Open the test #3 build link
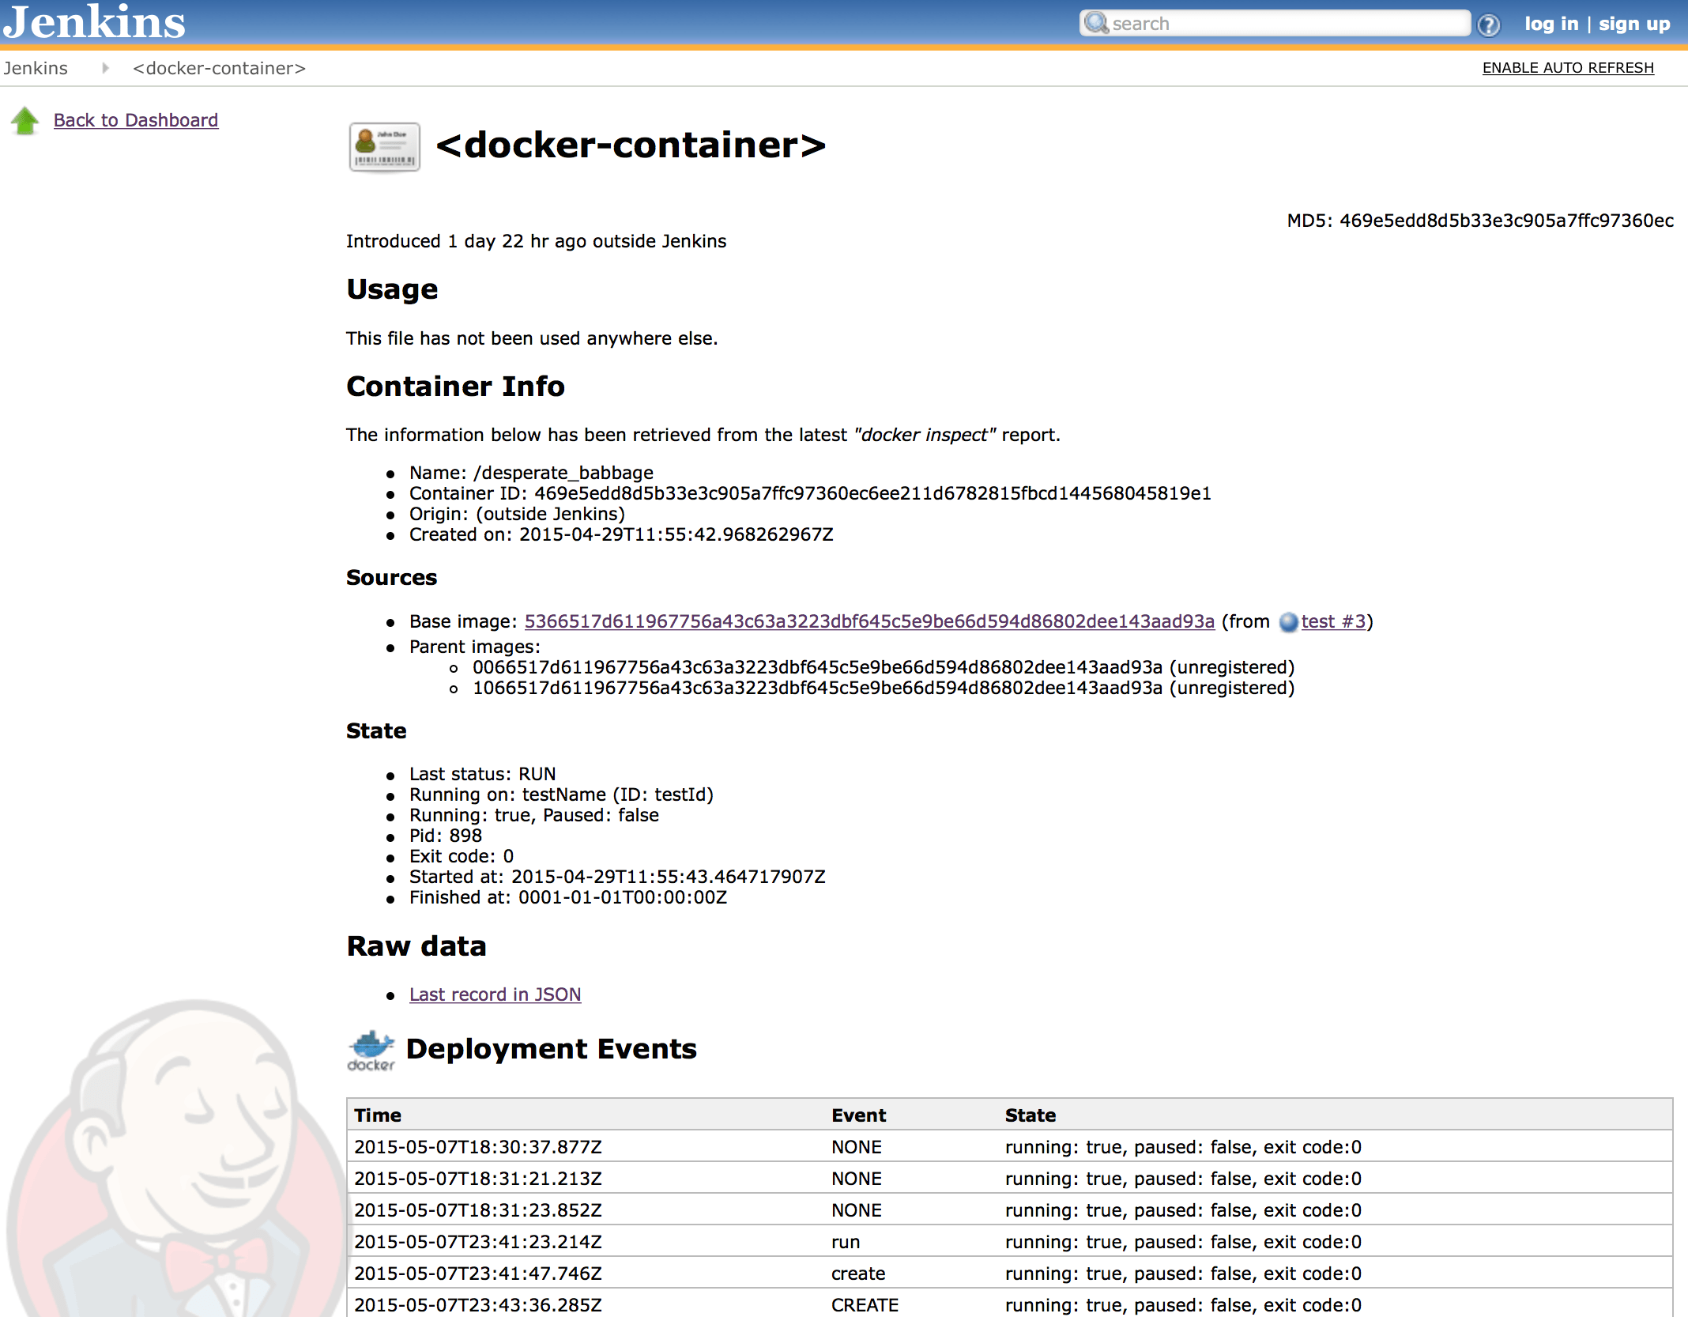Viewport: 1688px width, 1317px height. point(1332,621)
